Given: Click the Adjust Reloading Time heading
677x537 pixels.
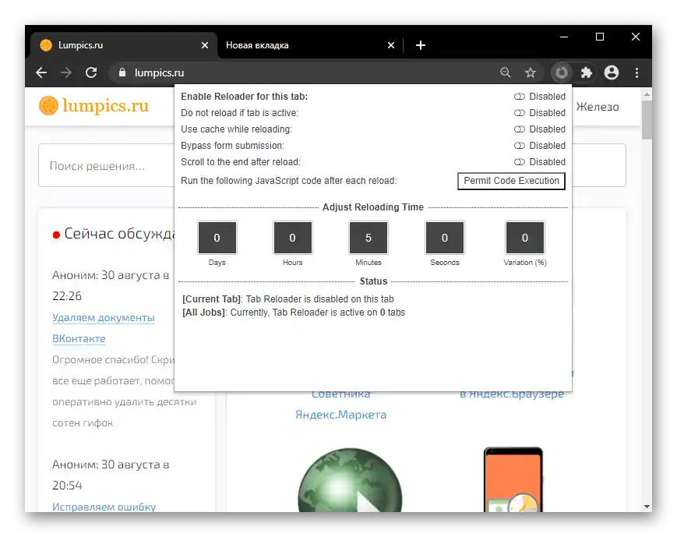Looking at the screenshot, I should (x=373, y=207).
